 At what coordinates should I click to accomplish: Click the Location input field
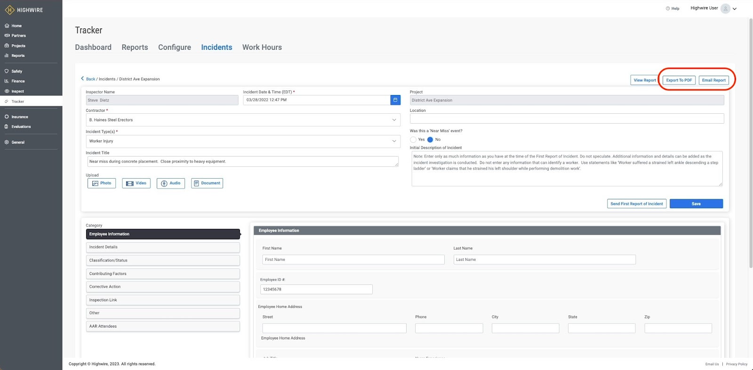coord(567,118)
